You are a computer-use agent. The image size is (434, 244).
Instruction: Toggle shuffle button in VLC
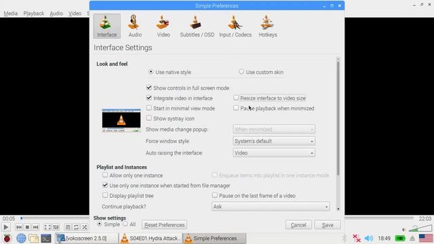coord(84,227)
